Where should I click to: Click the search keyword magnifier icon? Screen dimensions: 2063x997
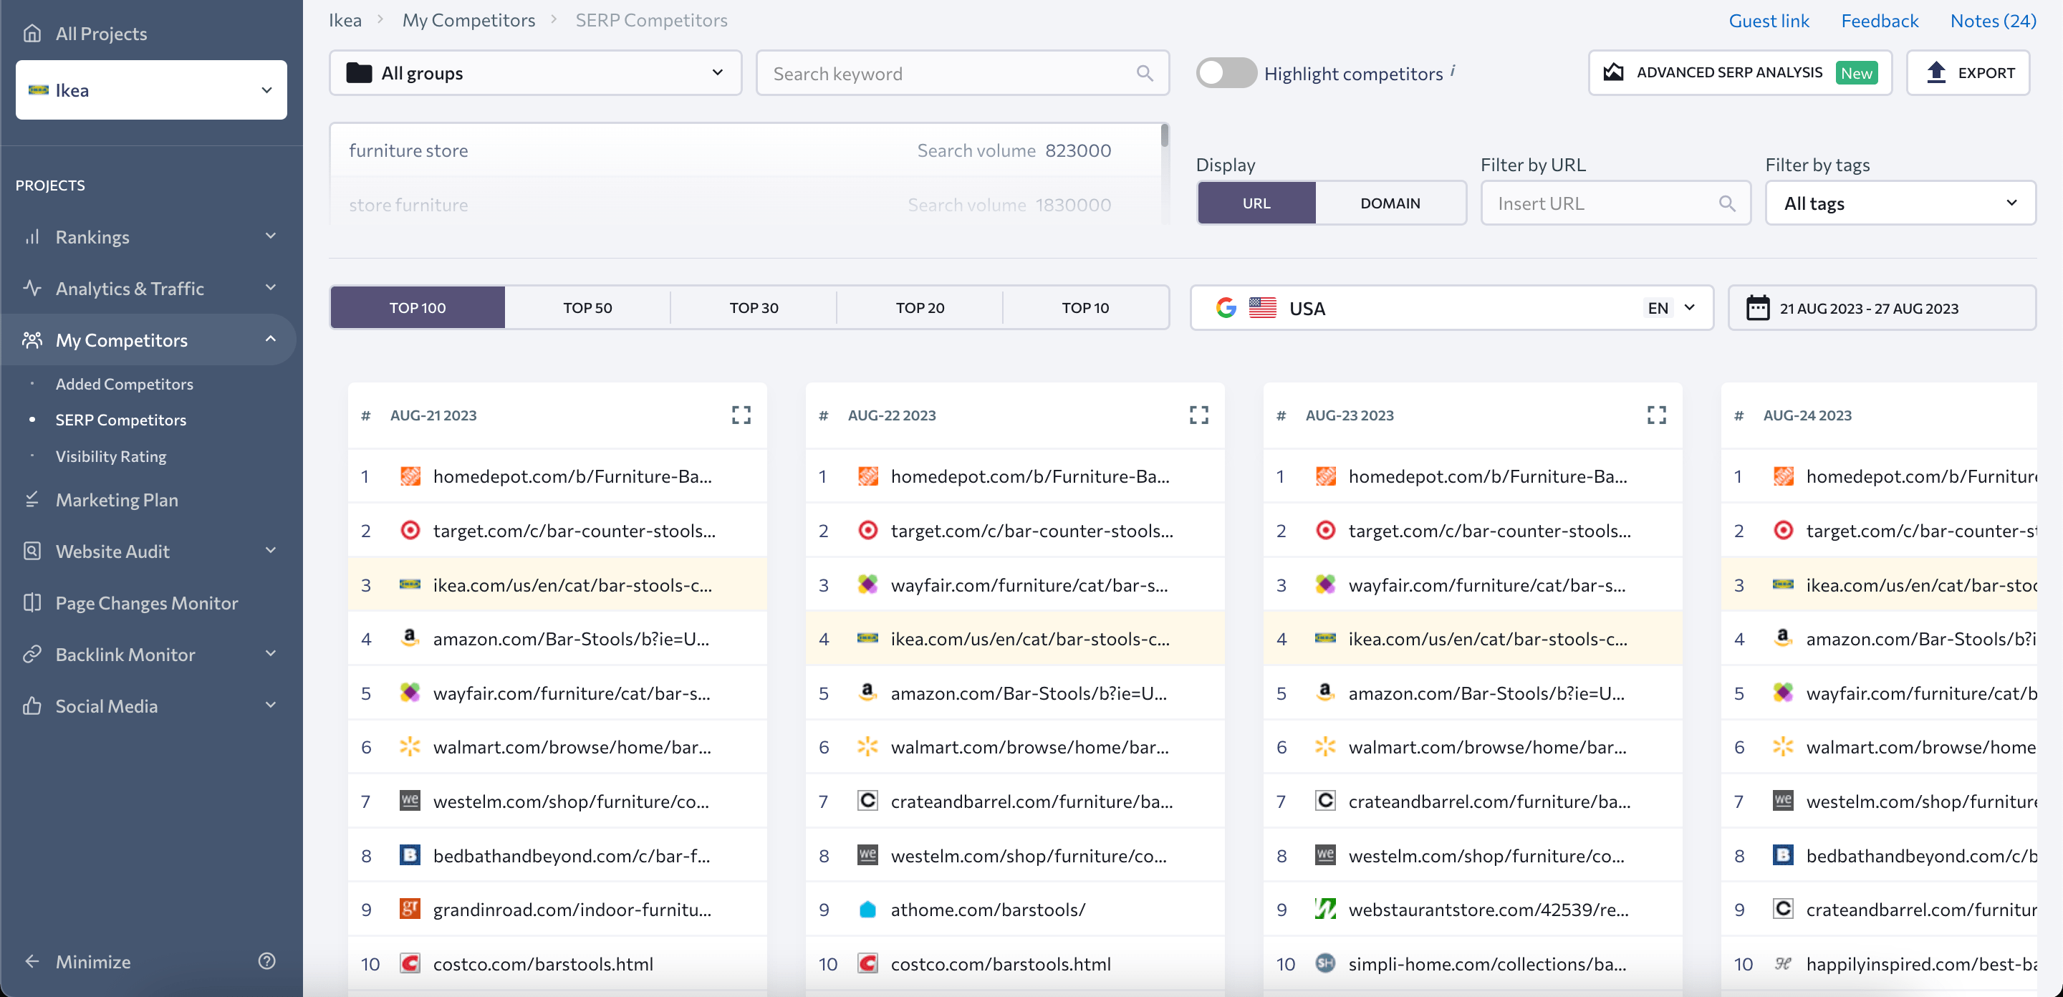tap(1145, 73)
